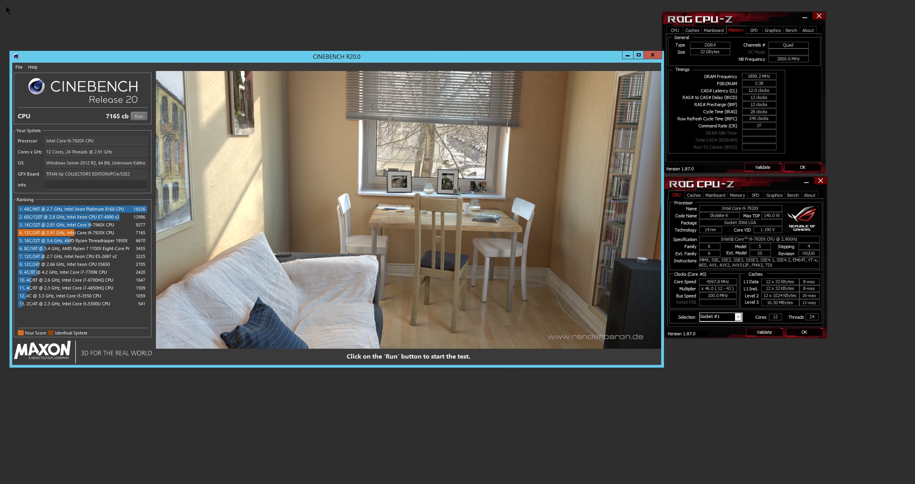
Task: Open SPD tab in lower CPU-Z window
Action: (x=755, y=195)
